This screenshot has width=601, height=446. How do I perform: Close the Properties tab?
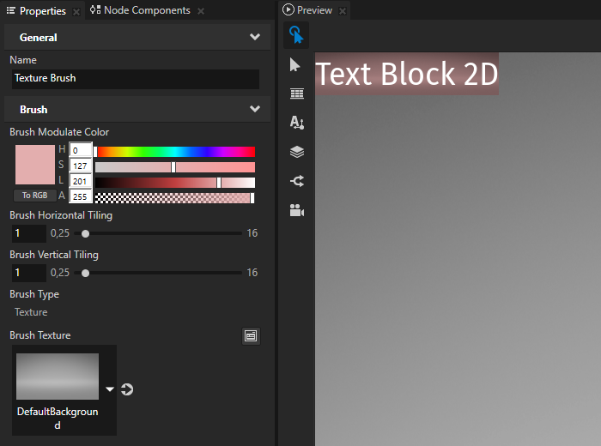(x=76, y=11)
